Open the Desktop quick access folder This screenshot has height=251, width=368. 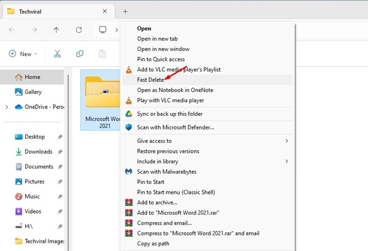30,137
